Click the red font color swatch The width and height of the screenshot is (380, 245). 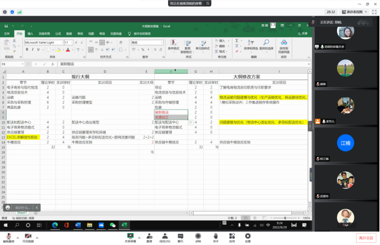68,49
